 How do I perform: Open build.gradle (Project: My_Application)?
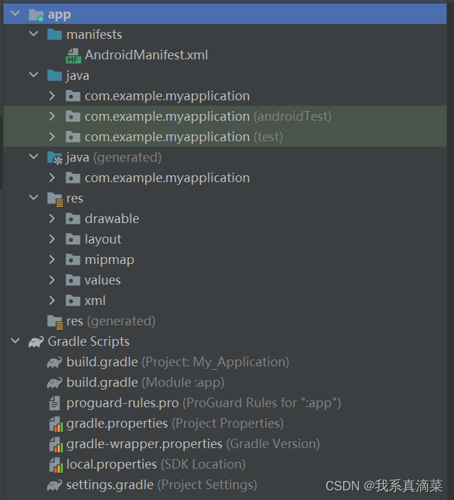coord(178,362)
